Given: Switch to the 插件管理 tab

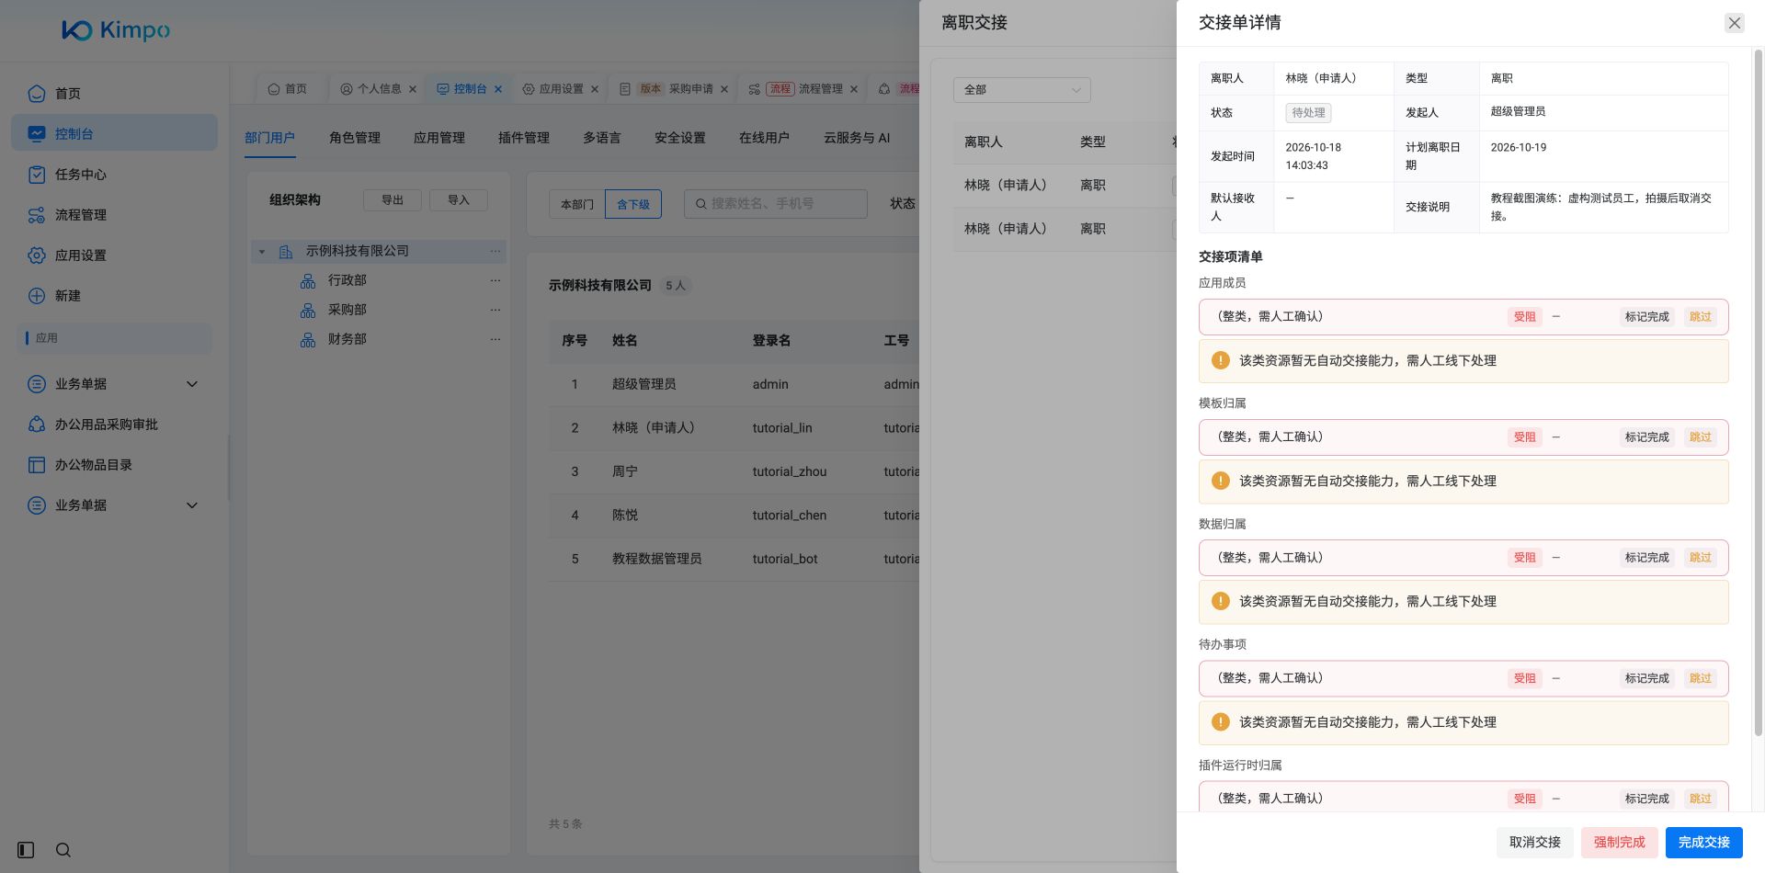Looking at the screenshot, I should pos(524,138).
